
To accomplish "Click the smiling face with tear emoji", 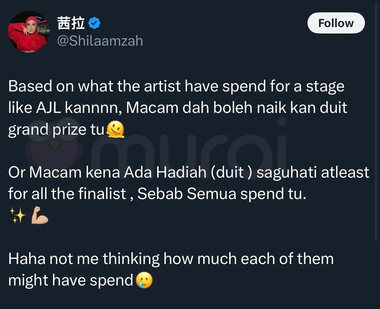I will tap(144, 280).
